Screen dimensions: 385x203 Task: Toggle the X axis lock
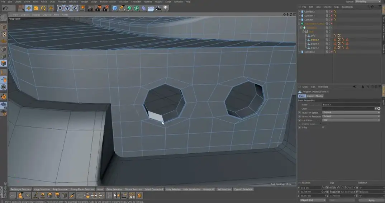[60, 8]
